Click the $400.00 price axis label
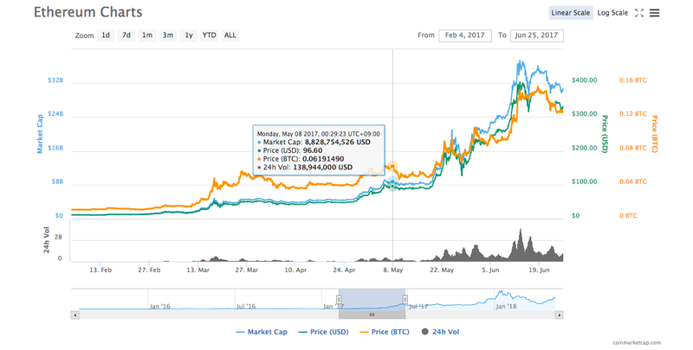693x350 pixels. pyautogui.click(x=584, y=80)
